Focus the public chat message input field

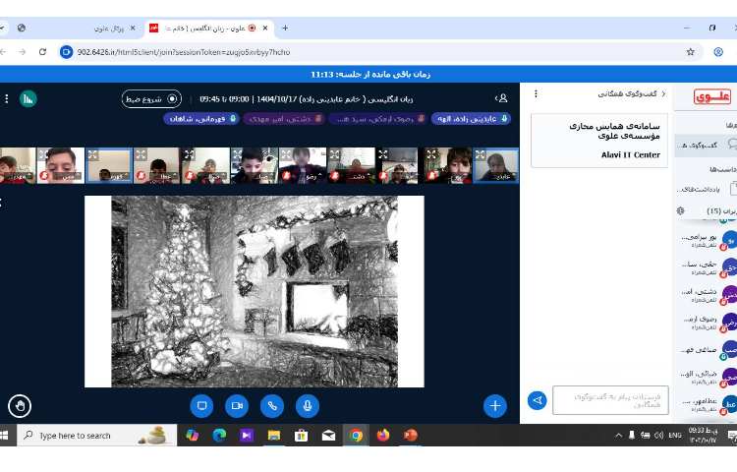tap(610, 400)
